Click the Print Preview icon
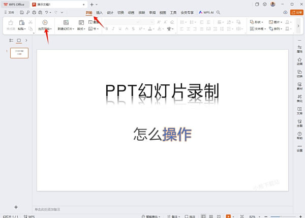Viewport: 305px width, 218px height. [x=40, y=12]
